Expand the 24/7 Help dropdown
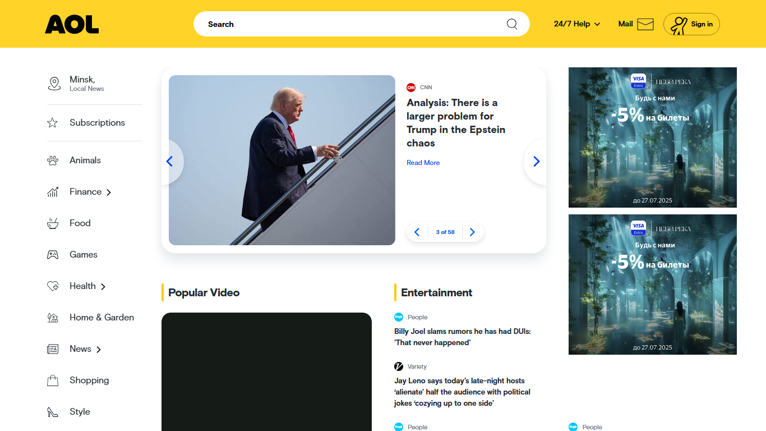Viewport: 766px width, 431px height. [577, 24]
